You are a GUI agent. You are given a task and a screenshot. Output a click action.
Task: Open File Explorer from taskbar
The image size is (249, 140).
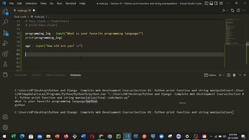[x=48, y=136]
